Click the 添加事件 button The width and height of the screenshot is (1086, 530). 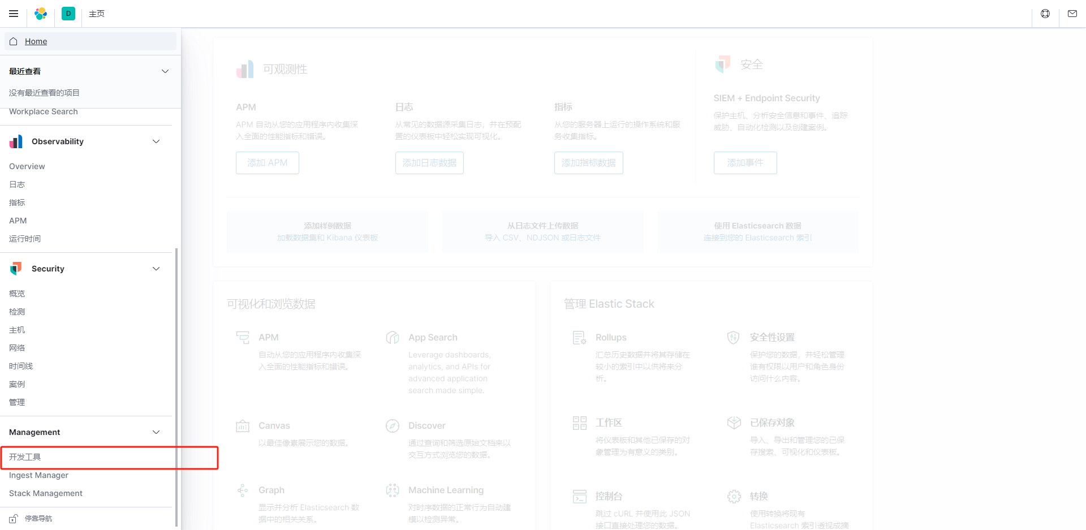tap(745, 163)
